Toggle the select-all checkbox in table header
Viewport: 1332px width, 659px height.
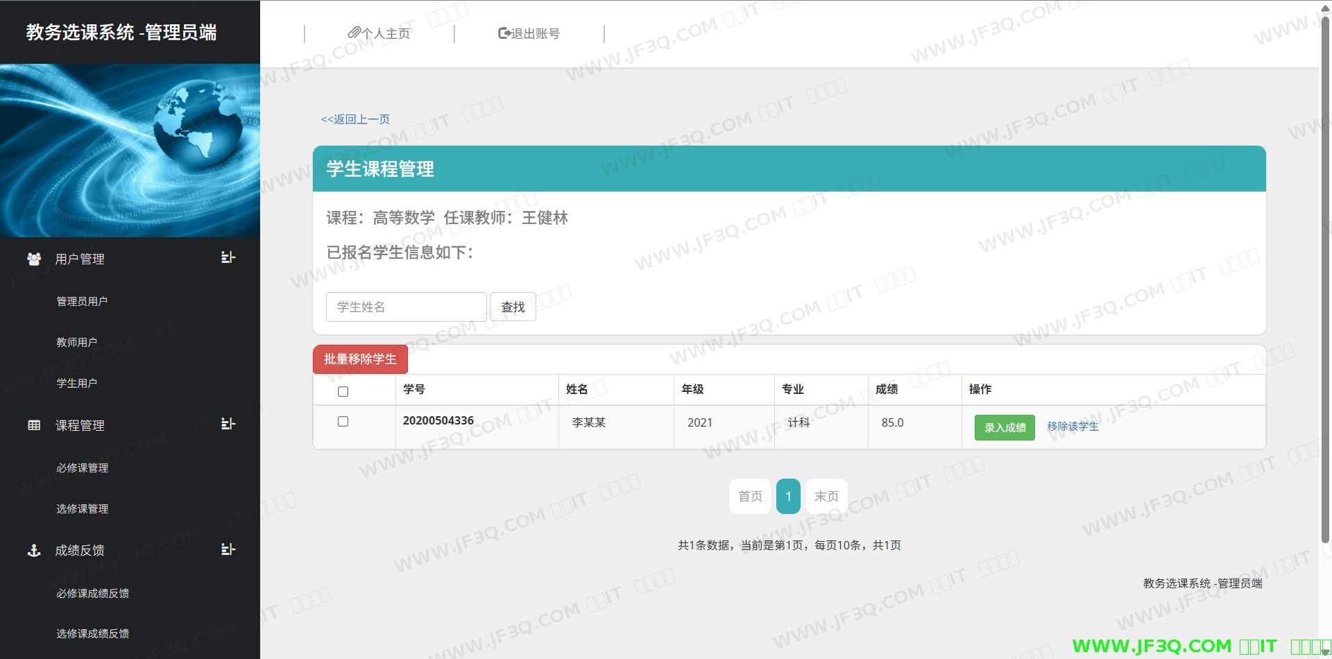343,391
